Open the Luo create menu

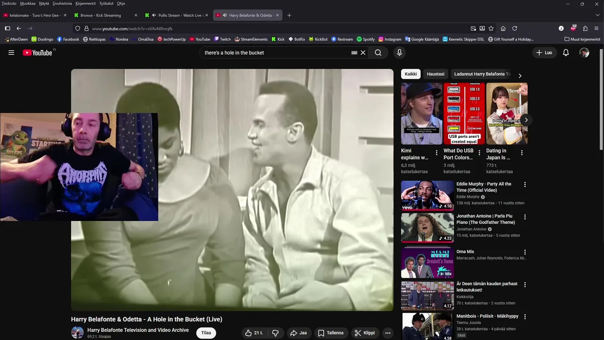(544, 53)
